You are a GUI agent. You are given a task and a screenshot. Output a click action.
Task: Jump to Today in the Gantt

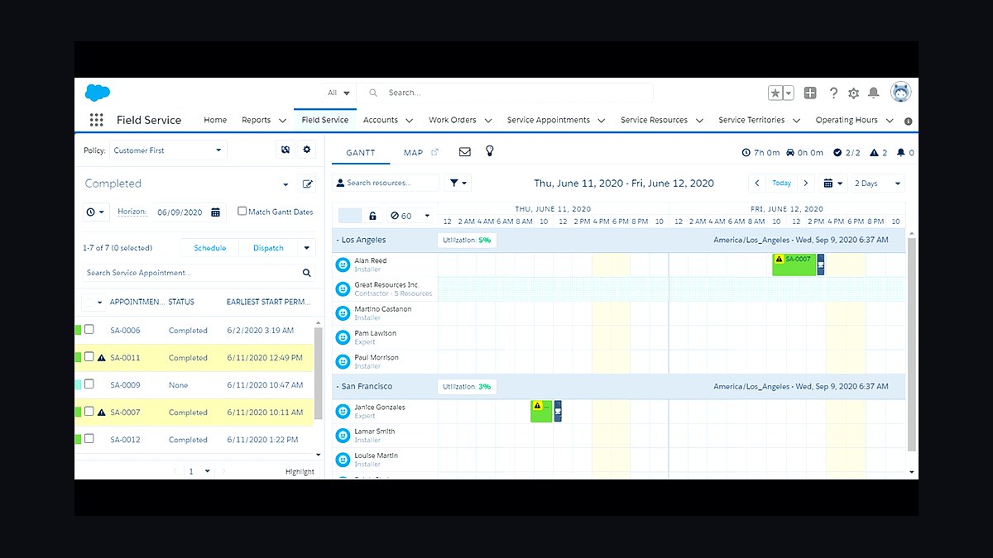tap(781, 184)
